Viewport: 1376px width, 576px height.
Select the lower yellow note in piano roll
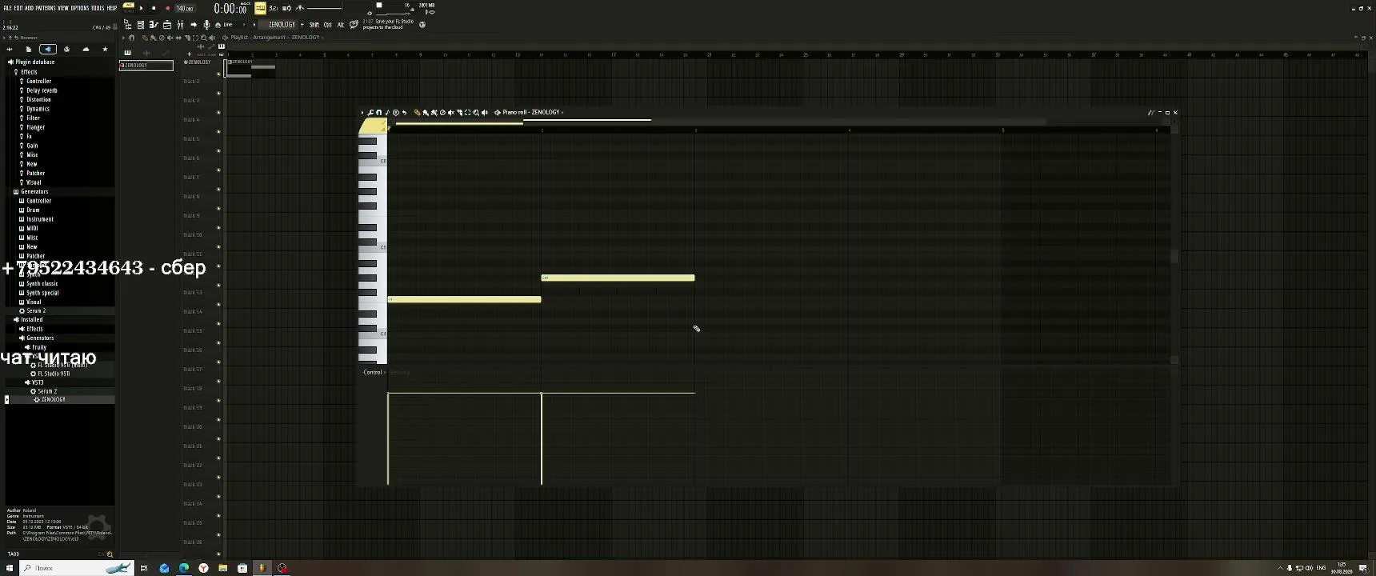[465, 299]
